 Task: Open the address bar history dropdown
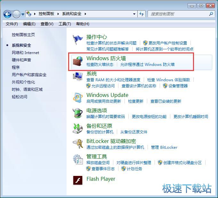pyautogui.click(x=134, y=14)
